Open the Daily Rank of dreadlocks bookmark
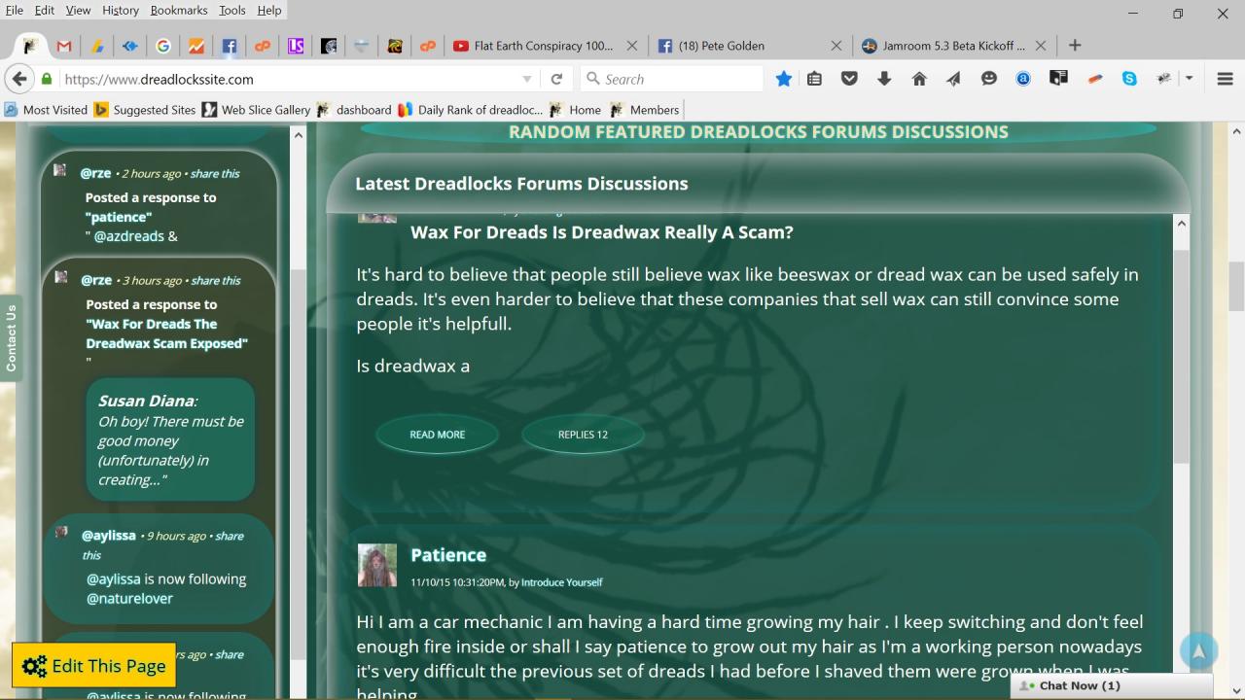Viewport: 1245px width, 700px height. pyautogui.click(x=471, y=110)
